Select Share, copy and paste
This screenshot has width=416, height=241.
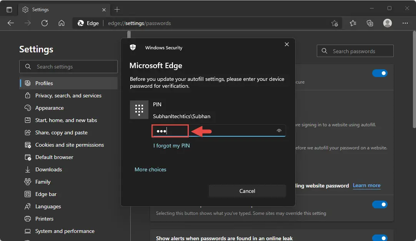[68, 132]
